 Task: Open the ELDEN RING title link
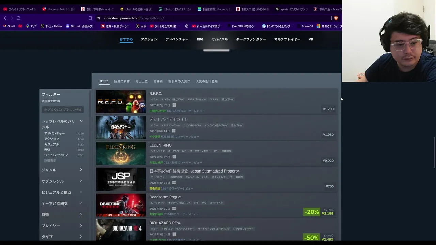point(160,145)
